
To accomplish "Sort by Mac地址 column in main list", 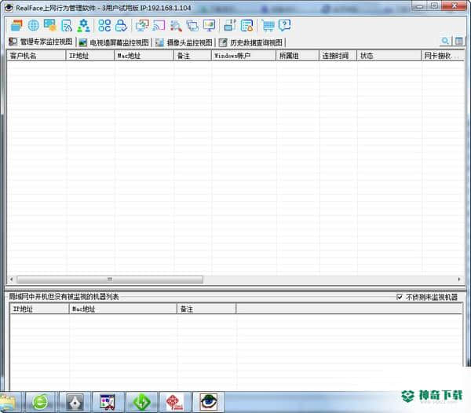I will pos(144,56).
